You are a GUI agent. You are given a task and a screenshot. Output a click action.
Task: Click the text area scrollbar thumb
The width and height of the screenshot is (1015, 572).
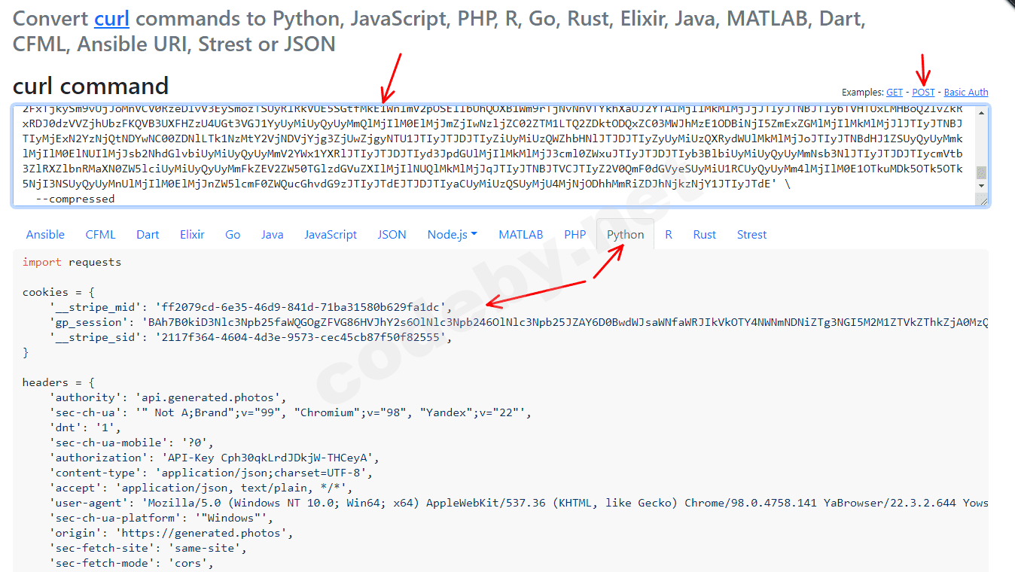(981, 172)
